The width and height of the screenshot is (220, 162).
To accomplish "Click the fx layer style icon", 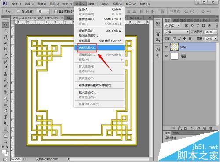I will click(180, 128).
